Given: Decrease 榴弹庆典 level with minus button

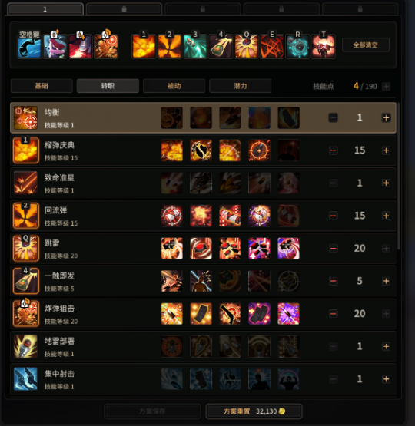Looking at the screenshot, I should 333,150.
